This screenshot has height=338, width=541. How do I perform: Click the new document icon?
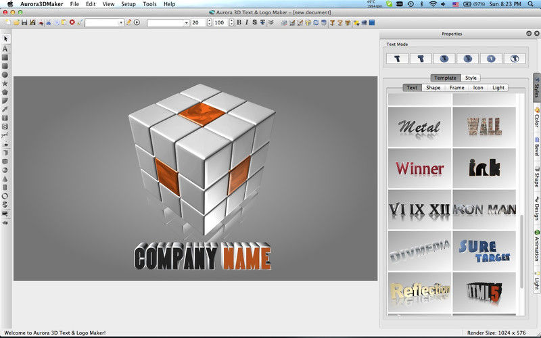[8, 22]
